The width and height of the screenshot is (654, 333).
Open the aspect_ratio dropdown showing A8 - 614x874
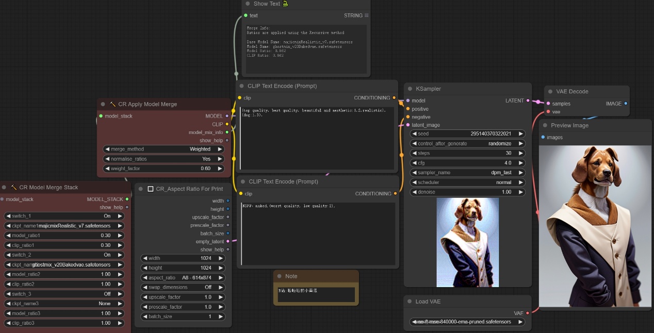pos(183,278)
